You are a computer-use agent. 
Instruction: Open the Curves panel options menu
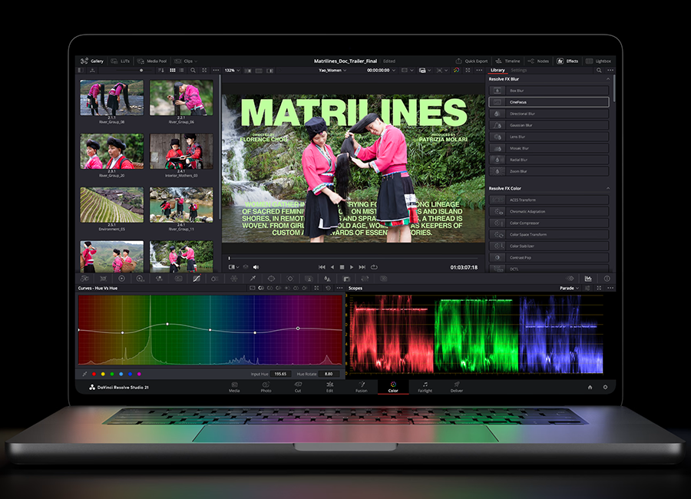tap(339, 288)
